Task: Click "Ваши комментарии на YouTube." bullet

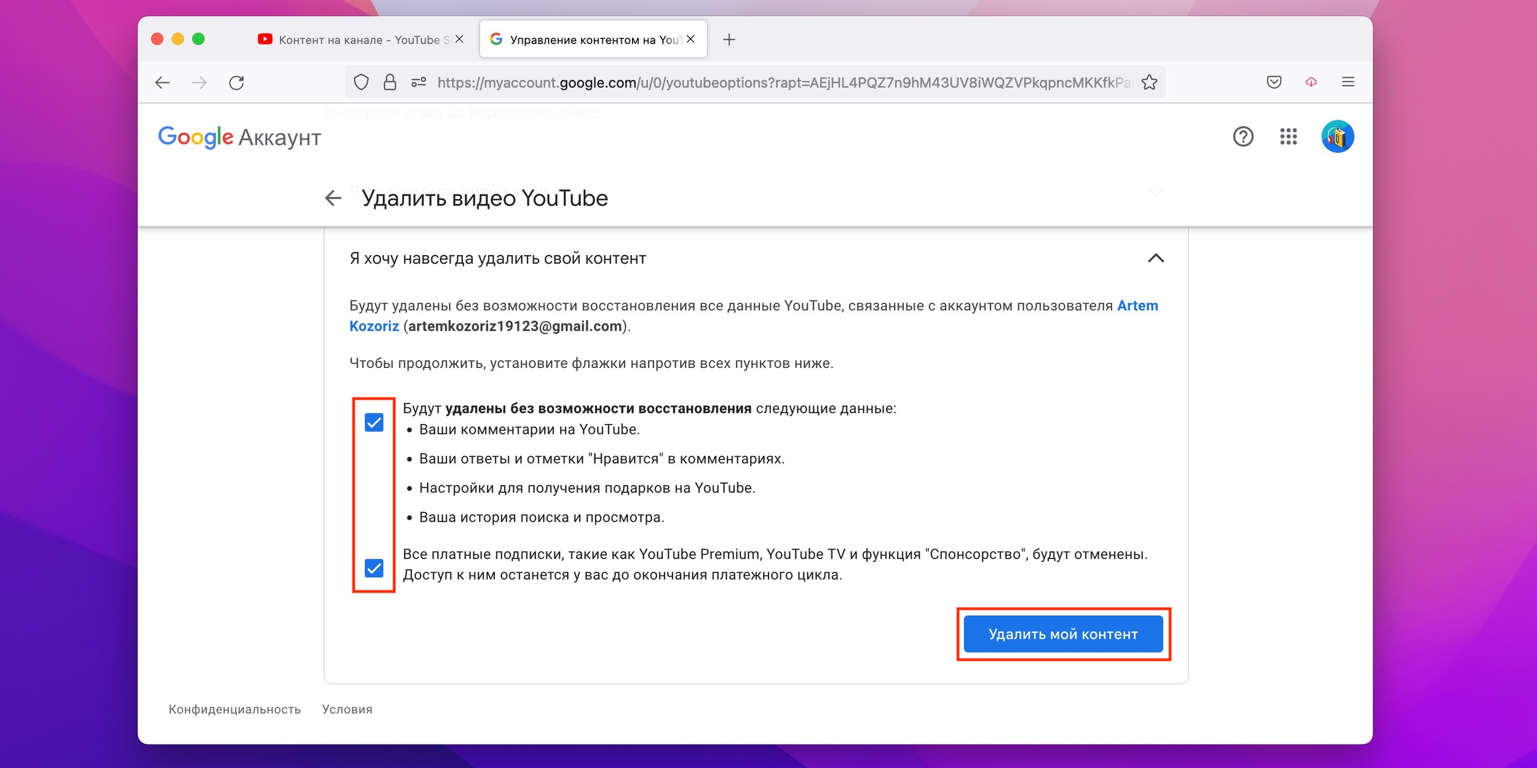Action: point(529,429)
